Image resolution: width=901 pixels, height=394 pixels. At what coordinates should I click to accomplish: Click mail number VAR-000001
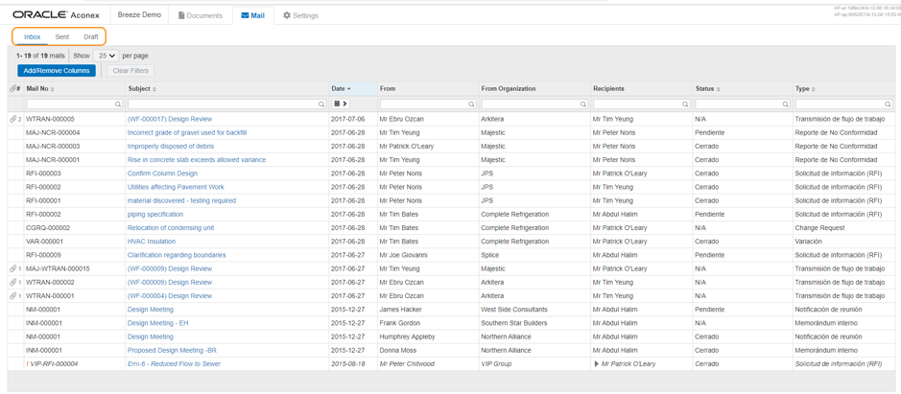45,242
